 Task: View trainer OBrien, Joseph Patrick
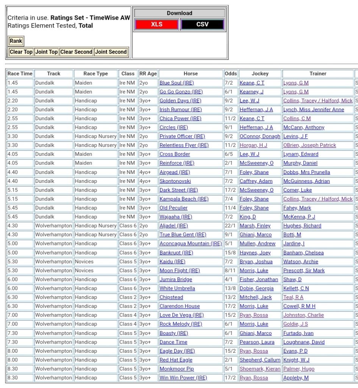(x=310, y=145)
